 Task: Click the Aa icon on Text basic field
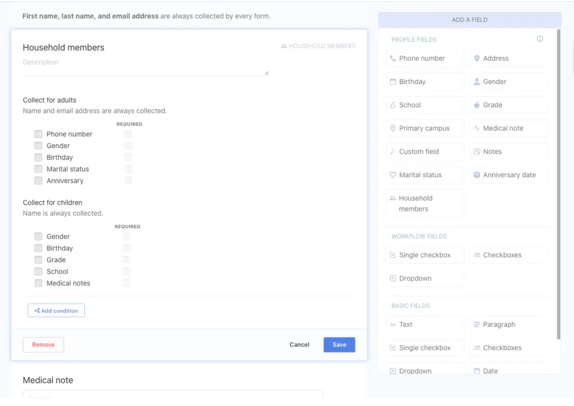tap(393, 325)
